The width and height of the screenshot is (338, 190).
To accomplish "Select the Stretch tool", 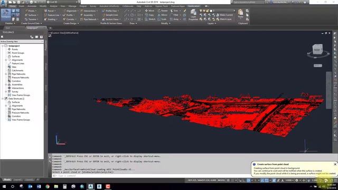I will point(150,19).
